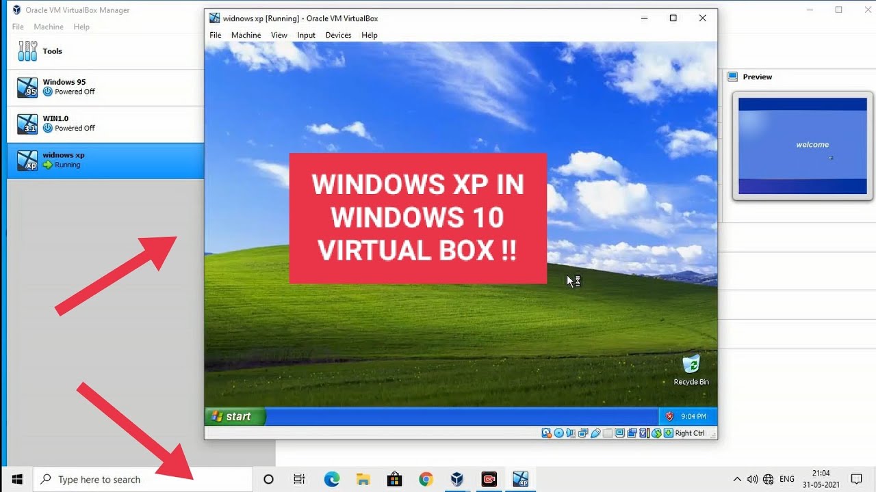Open Help menu in VirtualBox Manager
Image resolution: width=876 pixels, height=492 pixels.
coord(81,27)
